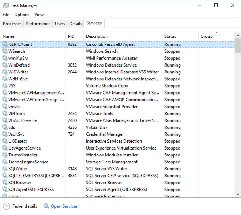This screenshot has width=241, height=215.
Task: Sort by the Name column header
Action: (x=33, y=36)
